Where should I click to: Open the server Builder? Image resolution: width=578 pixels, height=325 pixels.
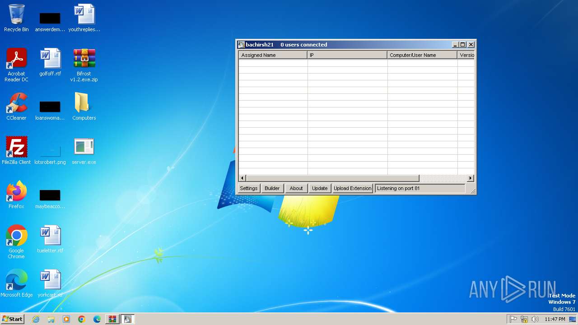272,188
